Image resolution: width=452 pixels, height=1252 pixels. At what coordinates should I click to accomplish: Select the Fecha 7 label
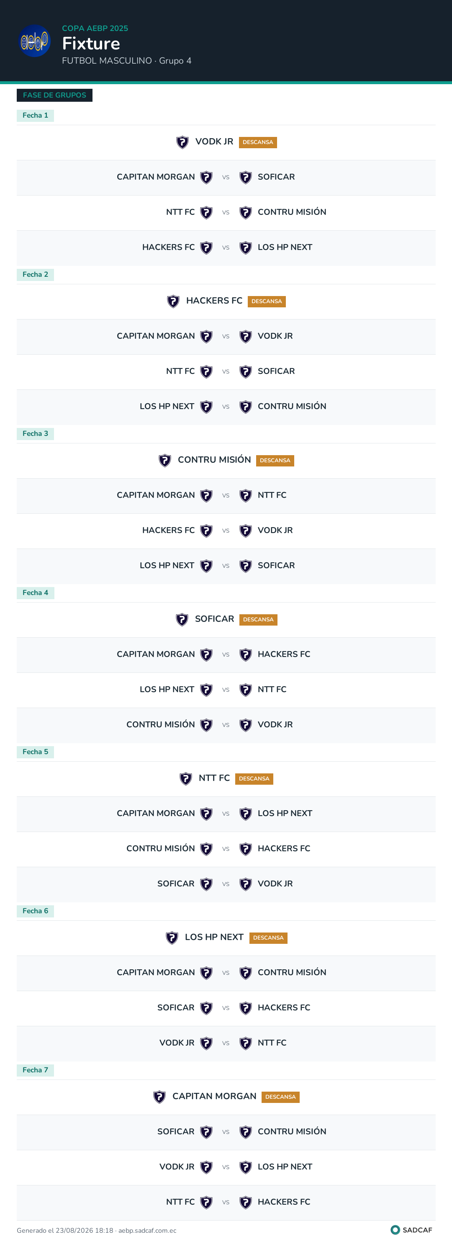point(35,1070)
